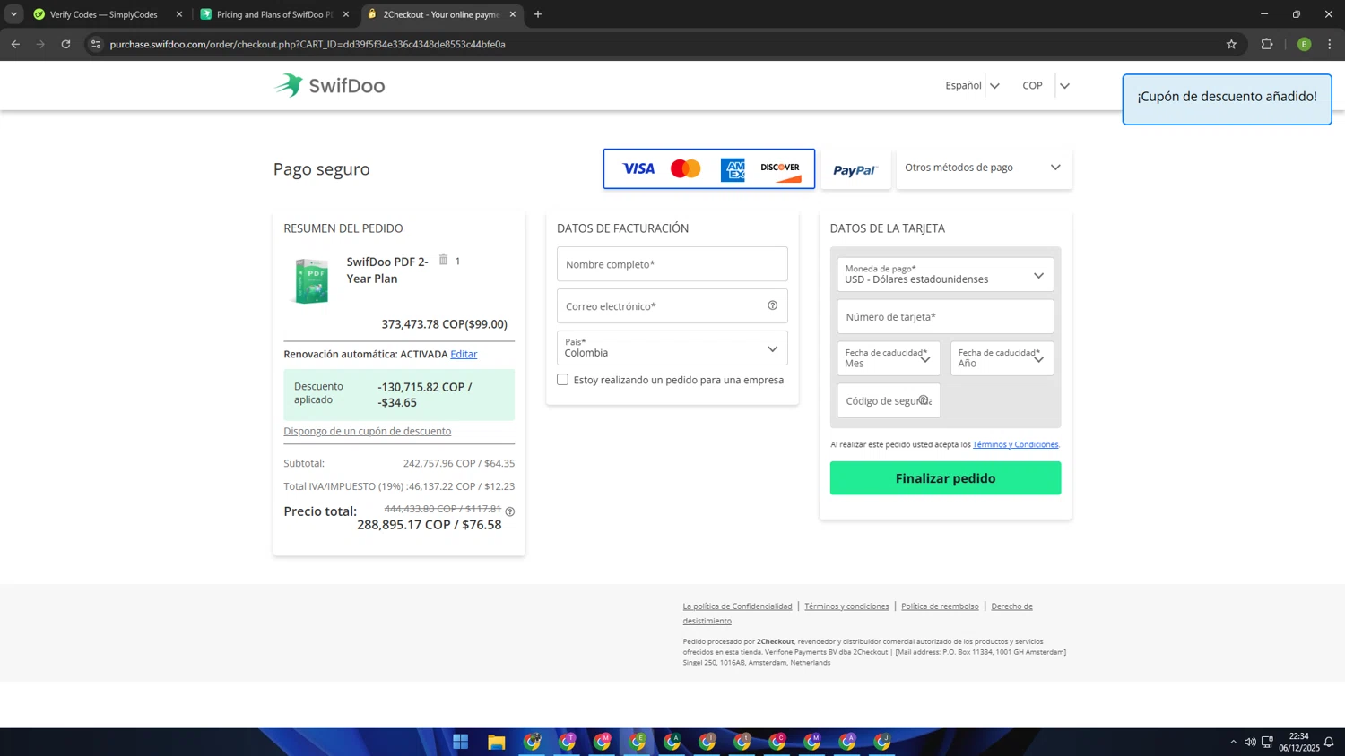Switch to Verify Codes SimplyCodes tab
Image resolution: width=1345 pixels, height=756 pixels.
pyautogui.click(x=103, y=14)
